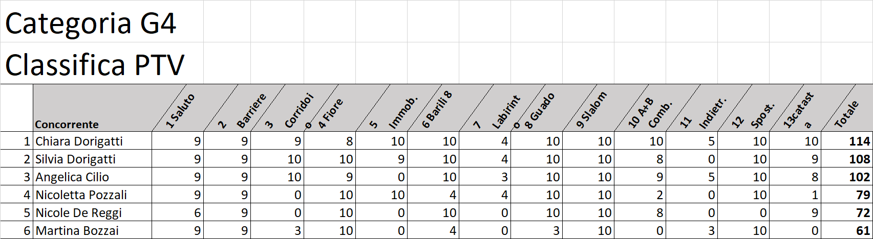The width and height of the screenshot is (873, 239).
Task: Click the "Categoria G4" title cell
Action: point(91,23)
